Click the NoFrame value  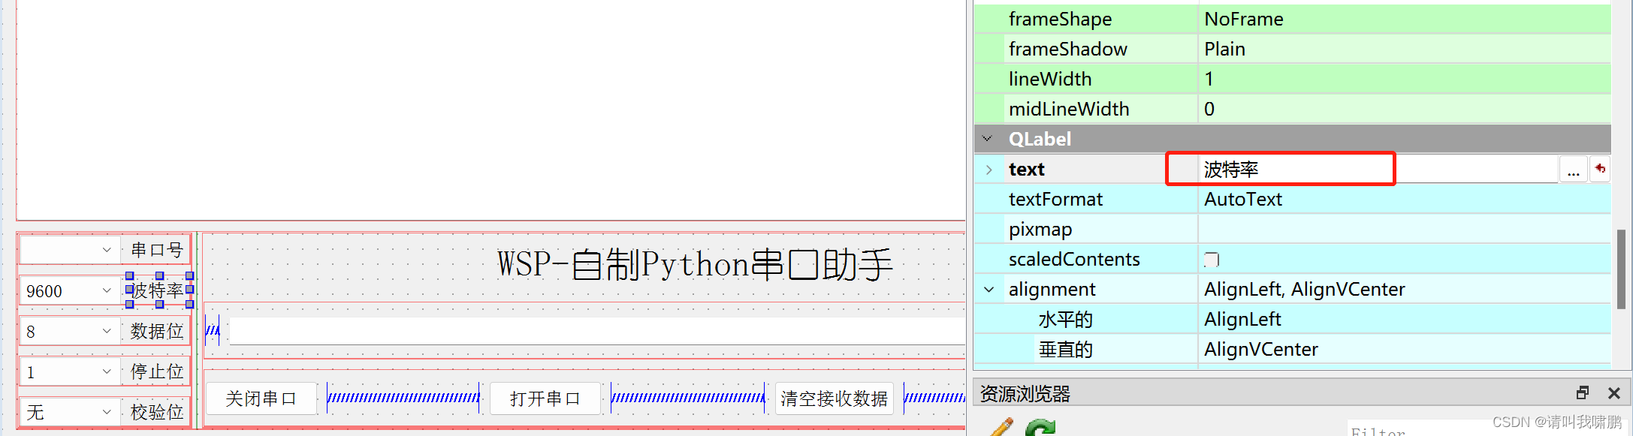(1244, 19)
